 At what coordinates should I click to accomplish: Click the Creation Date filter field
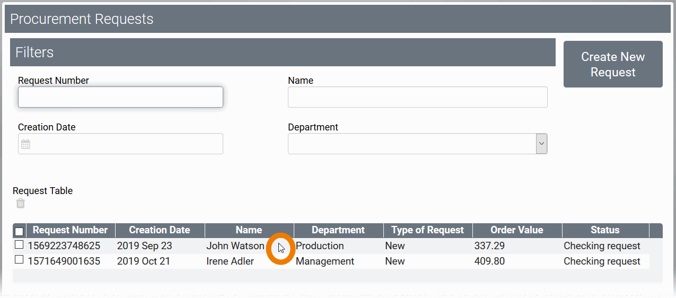pyautogui.click(x=127, y=144)
